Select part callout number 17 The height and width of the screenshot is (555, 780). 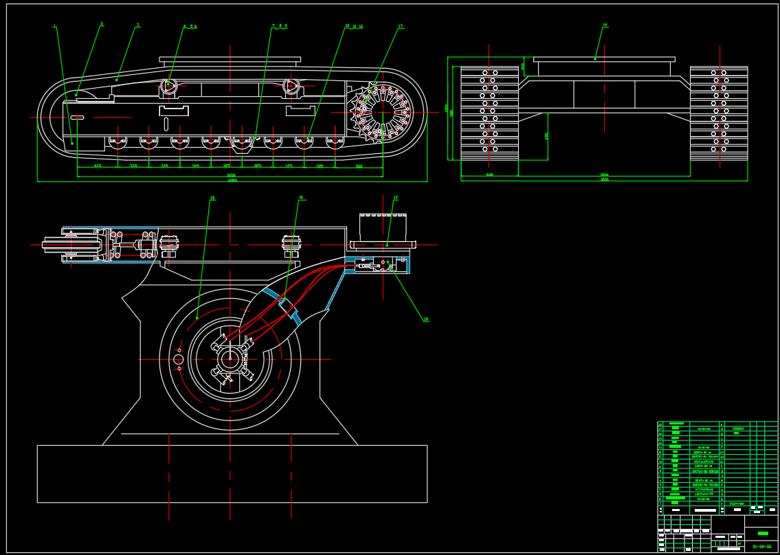[x=395, y=198]
